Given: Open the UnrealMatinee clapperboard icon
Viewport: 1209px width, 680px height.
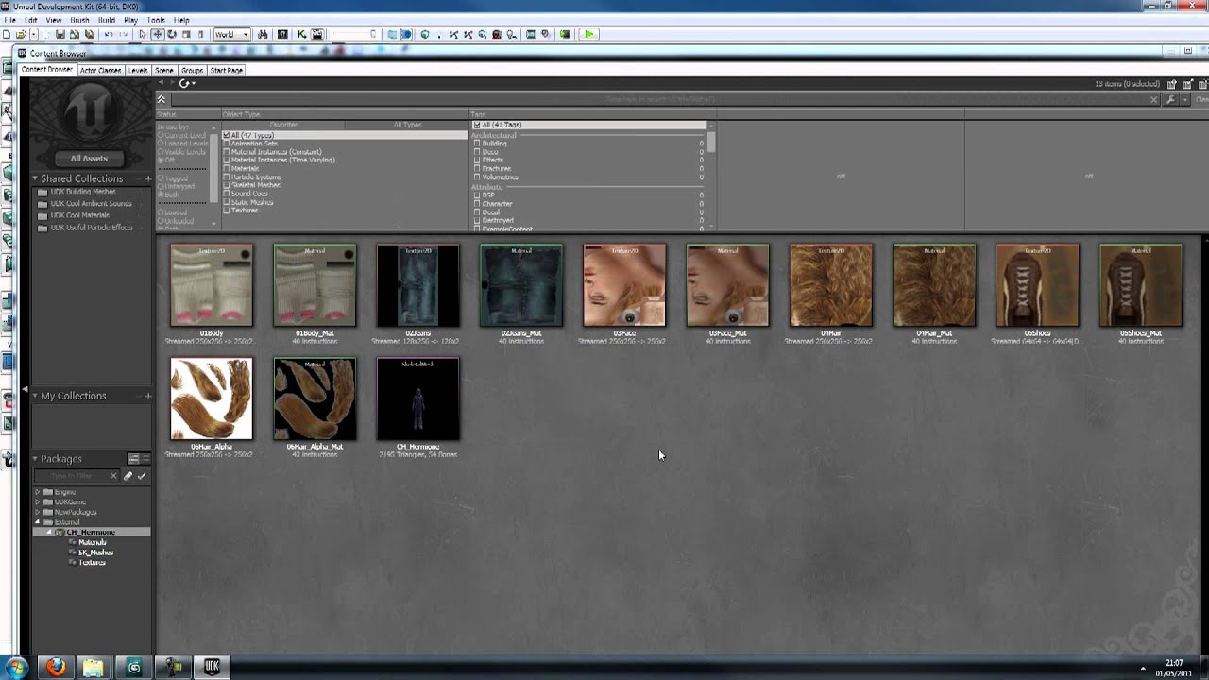Looking at the screenshot, I should [x=316, y=34].
